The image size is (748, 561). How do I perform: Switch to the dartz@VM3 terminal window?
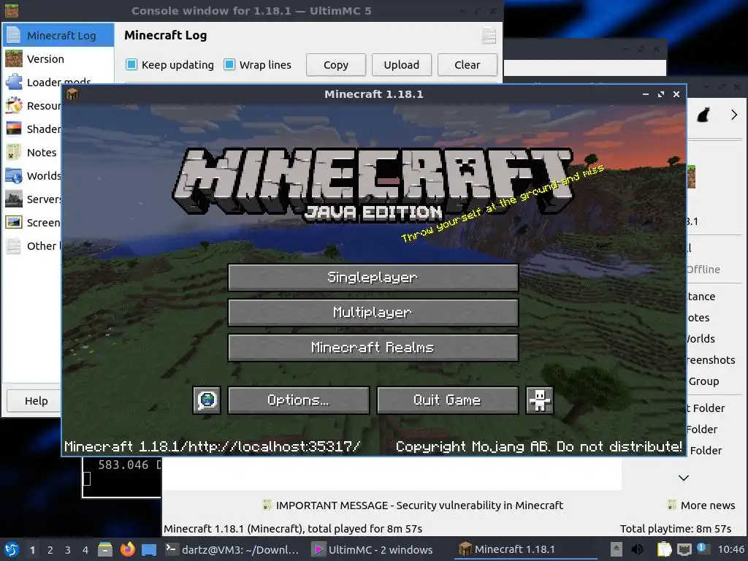pyautogui.click(x=232, y=549)
